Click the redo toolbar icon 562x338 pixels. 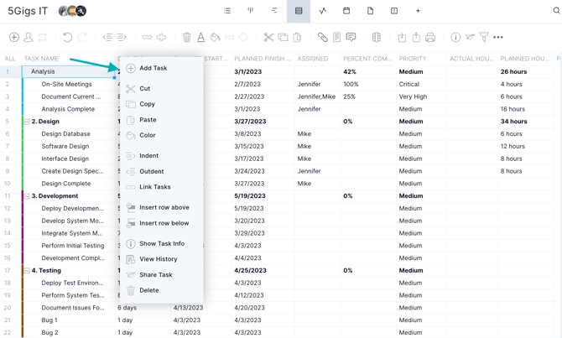point(82,37)
